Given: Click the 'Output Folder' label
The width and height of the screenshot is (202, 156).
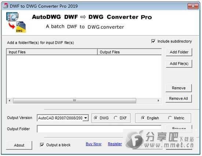Looking at the screenshot, I should coord(18,129).
